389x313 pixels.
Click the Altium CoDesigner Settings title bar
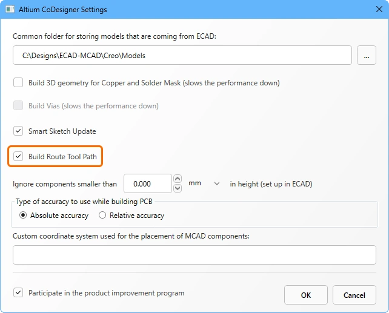pyautogui.click(x=182, y=10)
